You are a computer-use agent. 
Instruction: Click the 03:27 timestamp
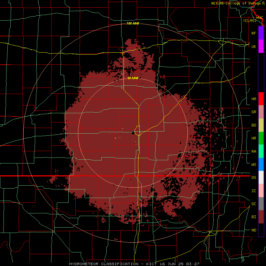click(x=192, y=264)
